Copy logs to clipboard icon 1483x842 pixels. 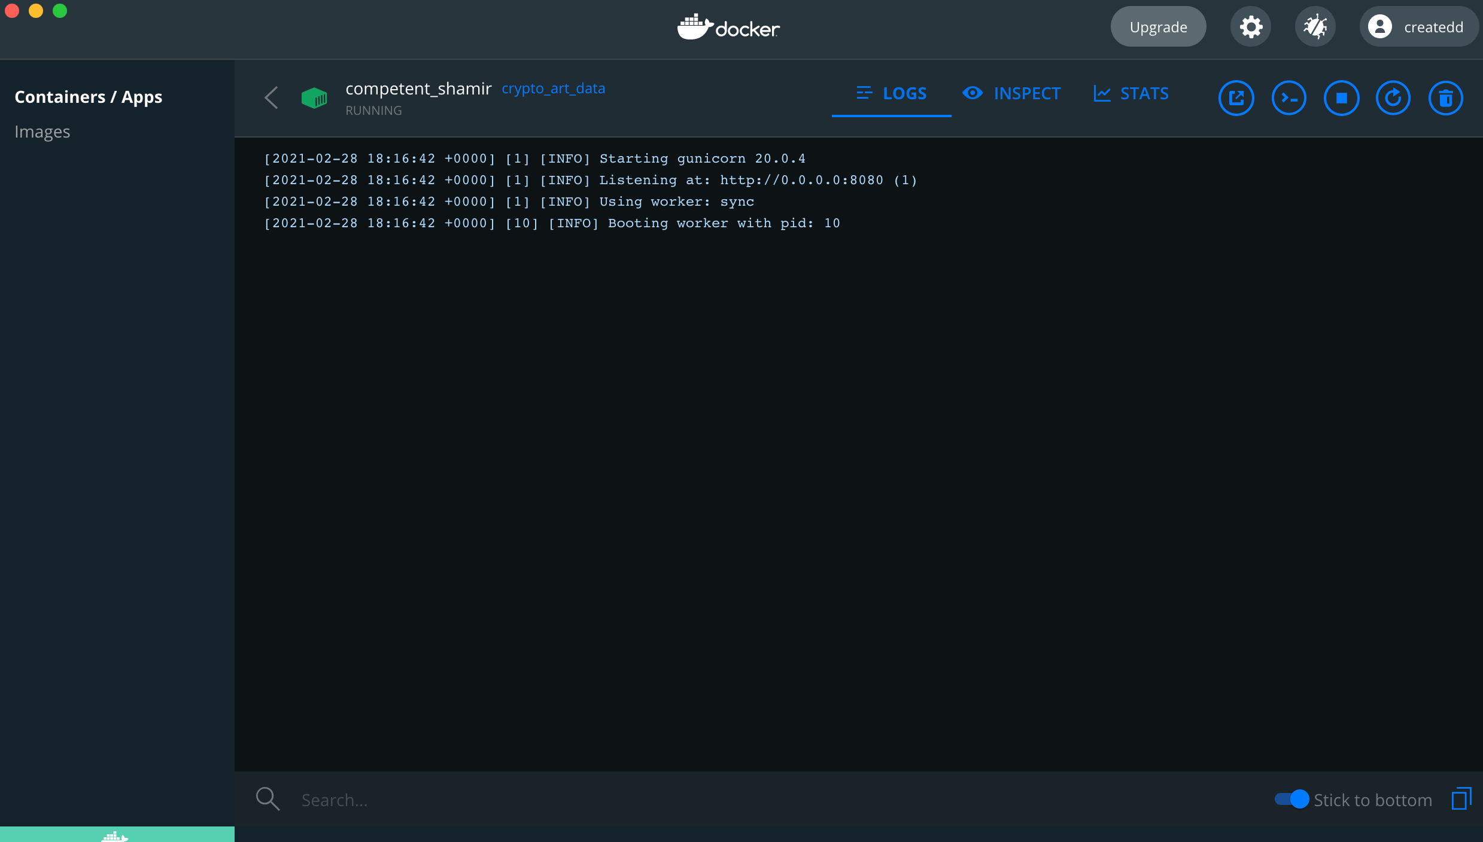[1461, 799]
